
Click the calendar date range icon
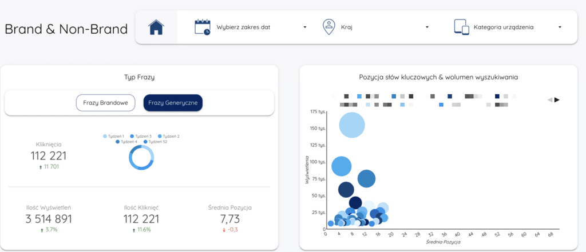tap(202, 27)
